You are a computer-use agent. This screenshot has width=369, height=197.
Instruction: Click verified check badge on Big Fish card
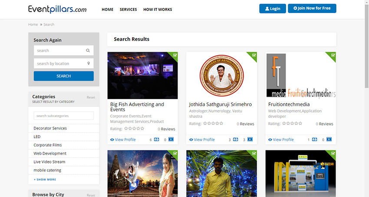point(175,55)
